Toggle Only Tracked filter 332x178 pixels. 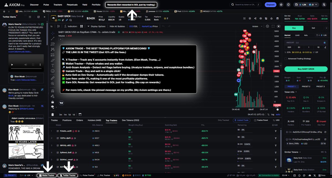[223, 120]
